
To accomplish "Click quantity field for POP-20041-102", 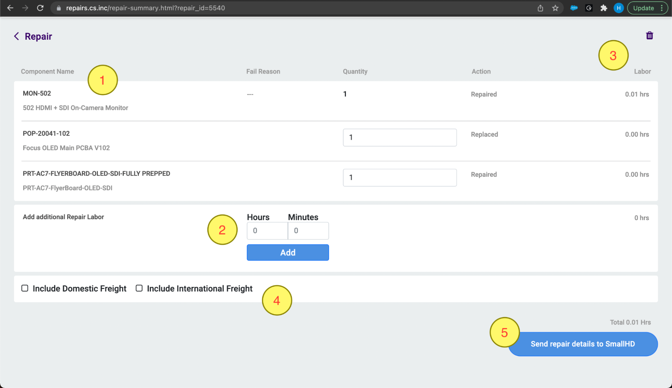I will (x=399, y=137).
